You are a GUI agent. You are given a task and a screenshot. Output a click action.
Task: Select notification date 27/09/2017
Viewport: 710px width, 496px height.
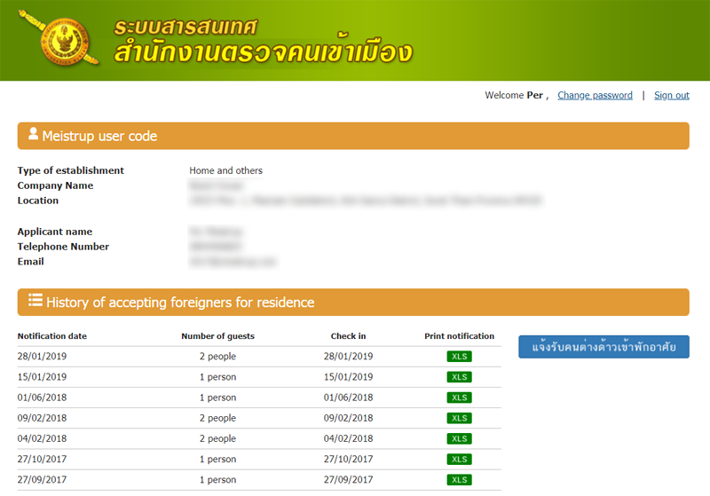[42, 479]
